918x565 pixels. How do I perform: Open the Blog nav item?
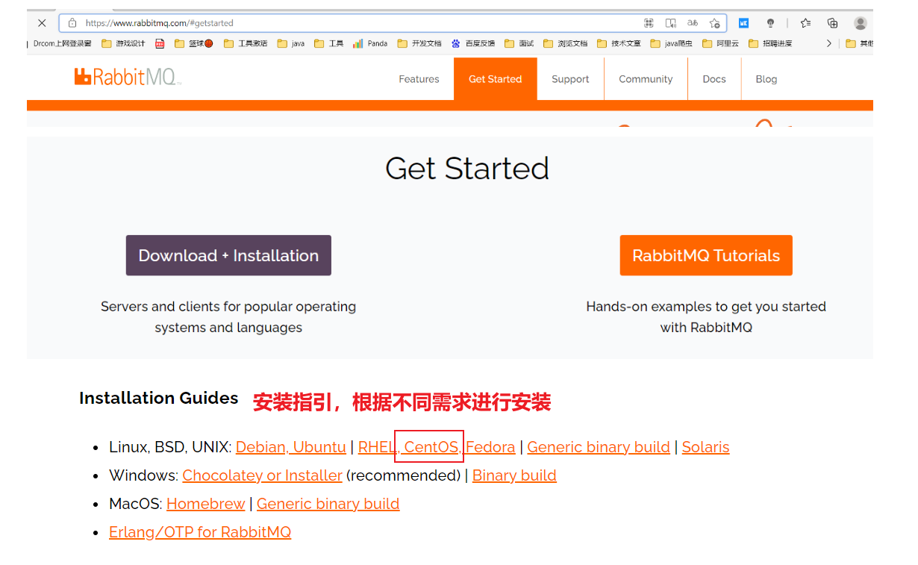(x=766, y=79)
